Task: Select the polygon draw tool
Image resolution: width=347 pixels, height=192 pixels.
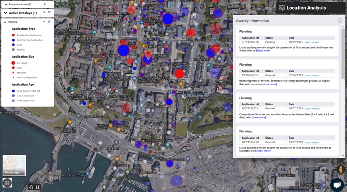Action: click(38, 187)
